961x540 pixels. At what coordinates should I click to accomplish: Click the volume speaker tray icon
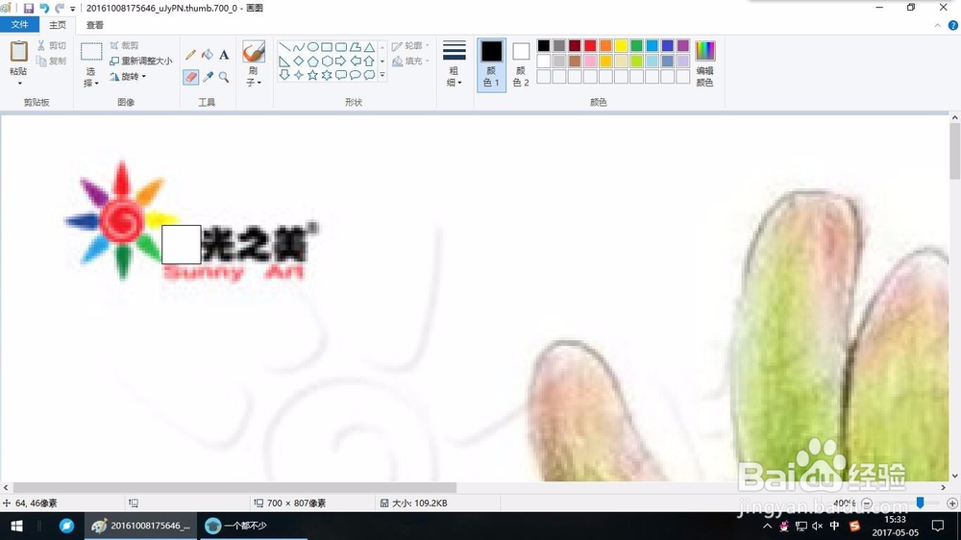coord(818,526)
